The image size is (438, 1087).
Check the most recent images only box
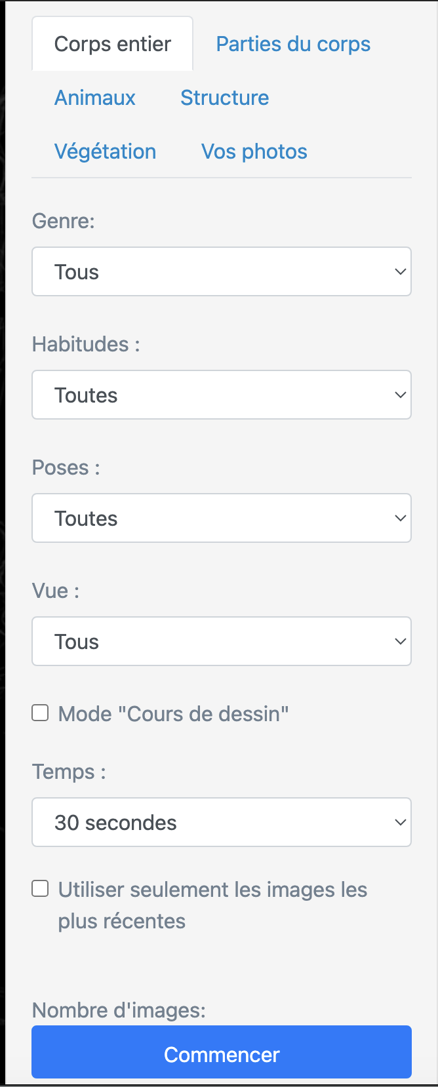tap(41, 888)
